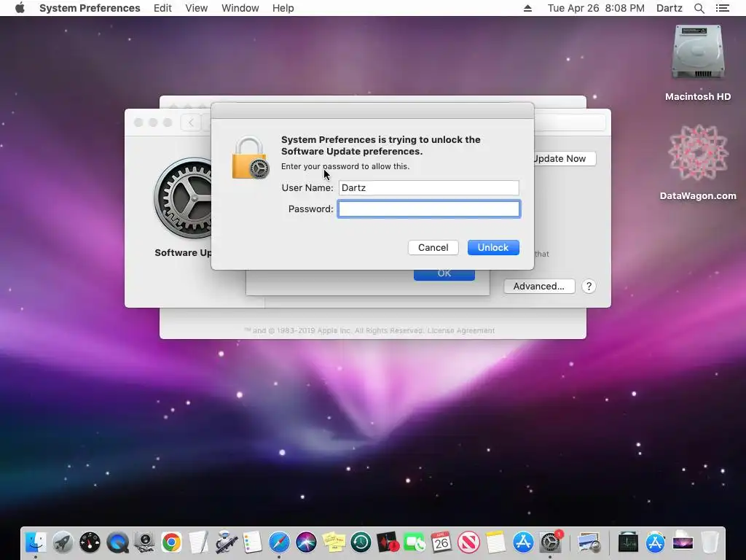Open Notes app in the dock
746x560 pixels.
[x=495, y=542]
